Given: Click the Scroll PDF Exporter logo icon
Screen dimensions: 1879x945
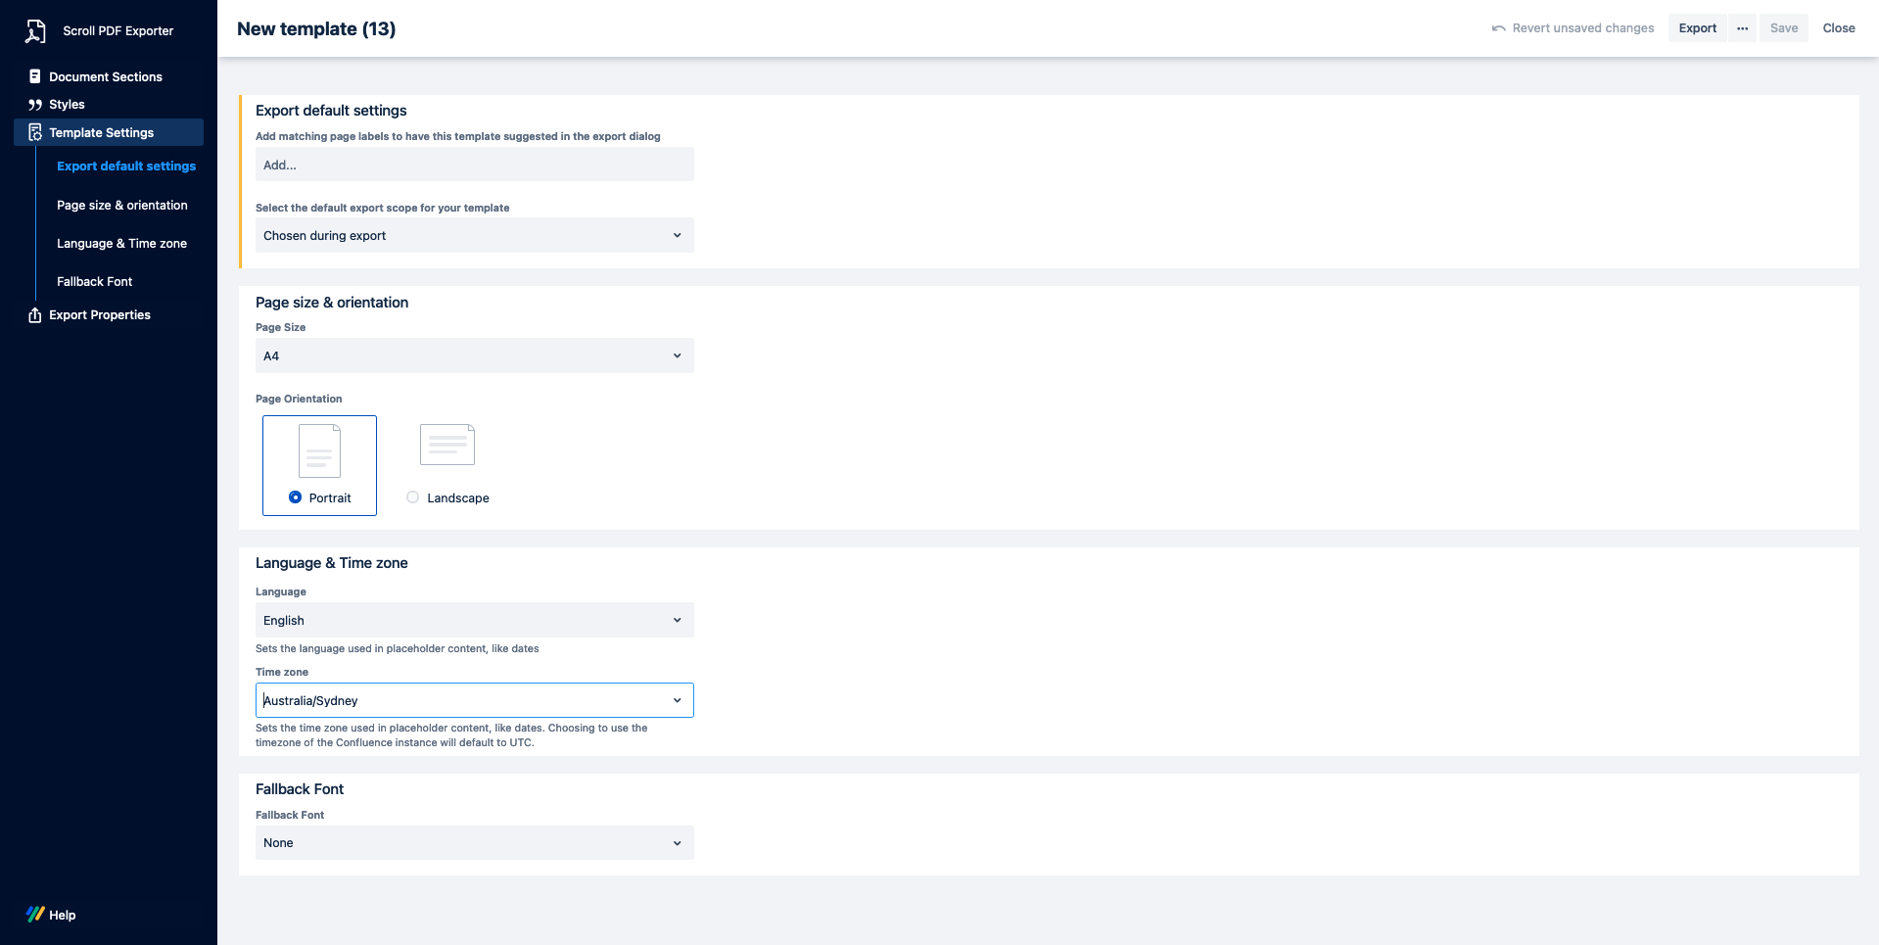Looking at the screenshot, I should pyautogui.click(x=35, y=31).
